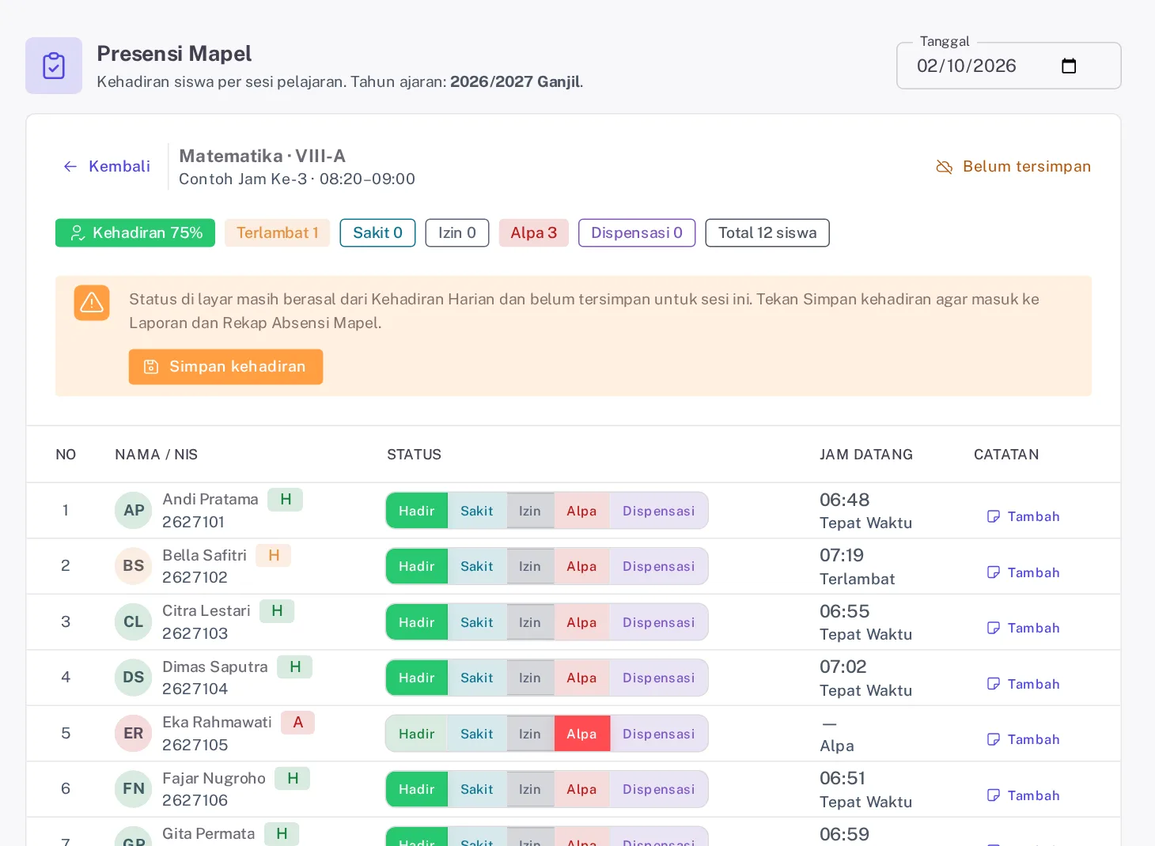The width and height of the screenshot is (1155, 846).
Task: Click the DS avatar for Dimas Saputra
Action: pyautogui.click(x=134, y=678)
